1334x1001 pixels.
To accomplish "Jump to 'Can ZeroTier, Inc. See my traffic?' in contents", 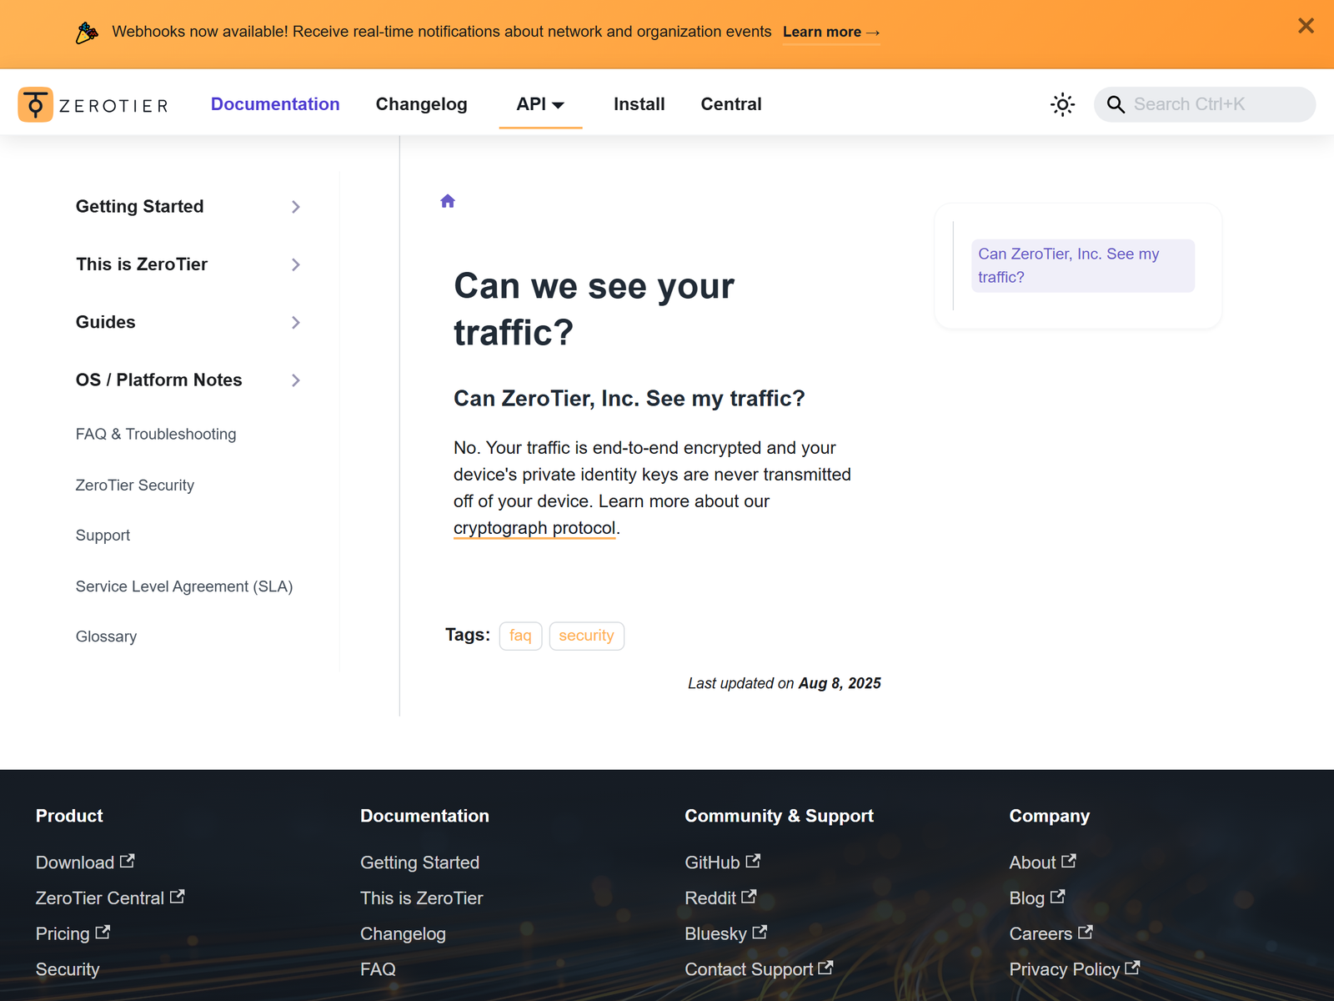I will pyautogui.click(x=1082, y=265).
